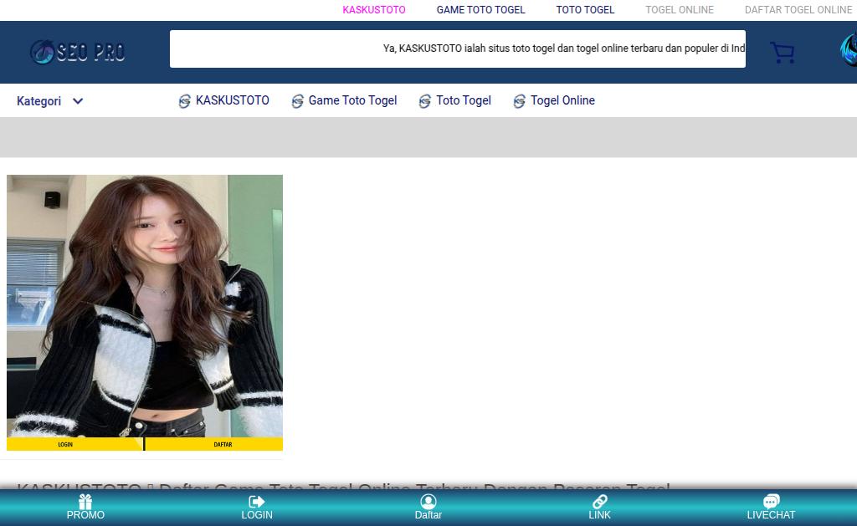Click LIVECHAT label in bottom bar
This screenshot has width=857, height=526.
pos(771,515)
